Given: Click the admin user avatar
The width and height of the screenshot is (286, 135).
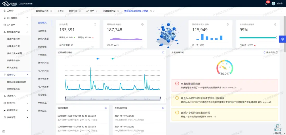Looking at the screenshot, I should pos(273,3).
